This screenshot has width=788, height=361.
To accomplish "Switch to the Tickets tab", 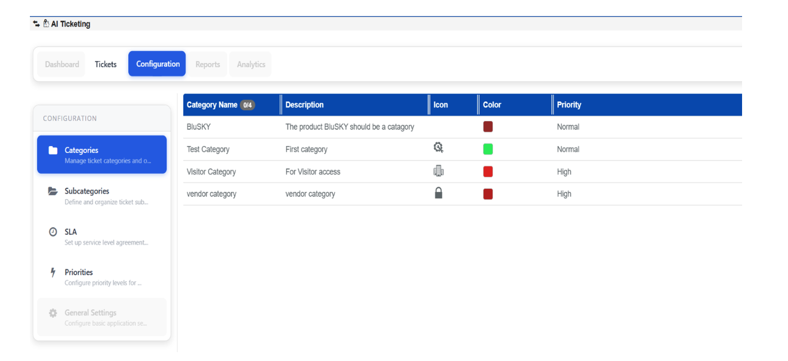I will click(x=106, y=64).
